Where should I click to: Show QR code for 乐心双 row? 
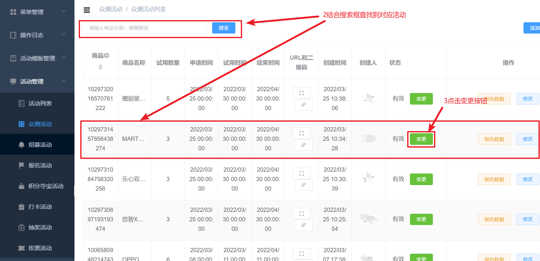(302, 173)
